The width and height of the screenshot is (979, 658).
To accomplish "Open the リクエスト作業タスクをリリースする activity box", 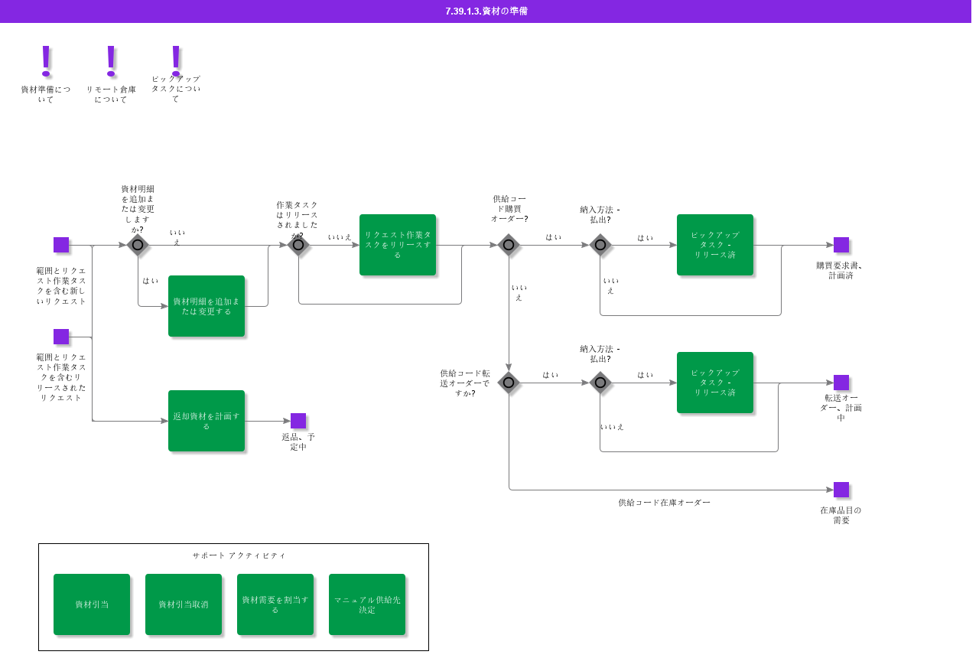I will pyautogui.click(x=398, y=245).
